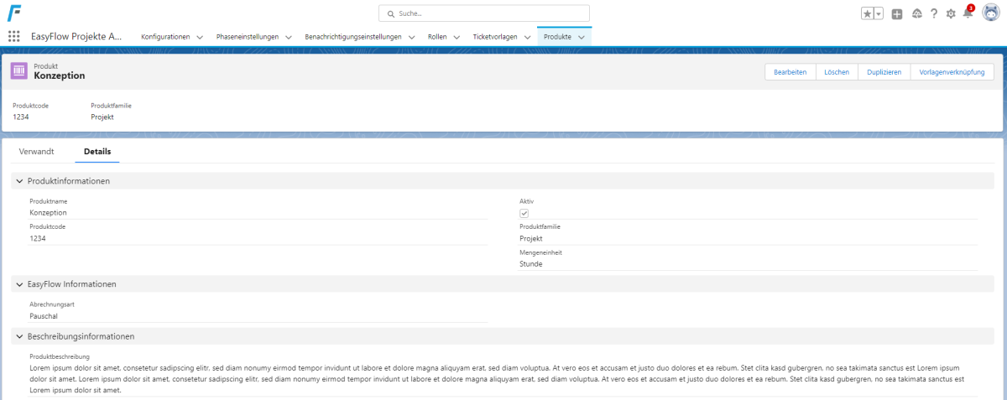Image resolution: width=1007 pixels, height=400 pixels.
Task: Click the Vorlagenverknüpfung button
Action: tap(952, 72)
